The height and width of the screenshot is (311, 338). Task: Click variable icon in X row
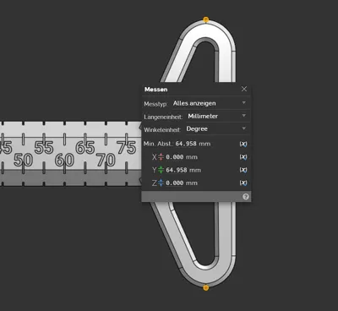[x=243, y=157]
